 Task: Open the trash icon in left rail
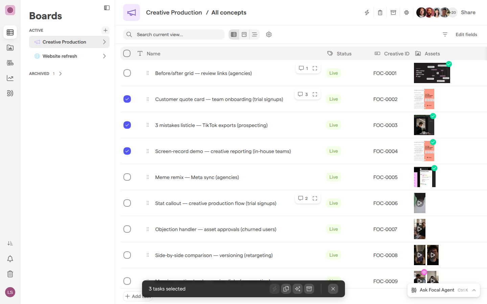pos(10,274)
